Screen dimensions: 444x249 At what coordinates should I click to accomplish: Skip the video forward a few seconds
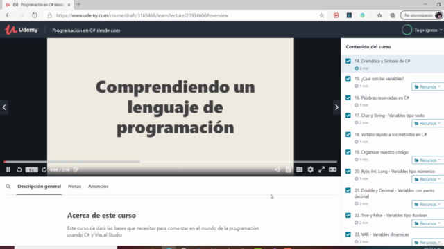coord(44,169)
